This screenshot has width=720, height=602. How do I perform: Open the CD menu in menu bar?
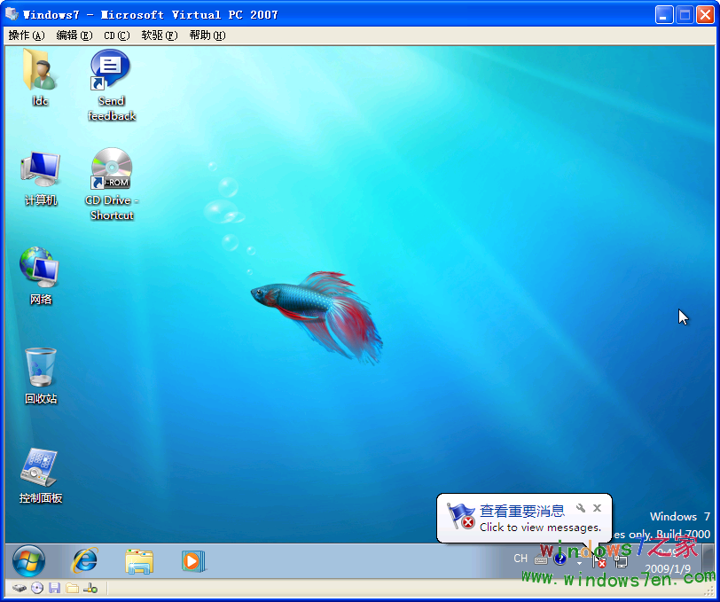116,35
